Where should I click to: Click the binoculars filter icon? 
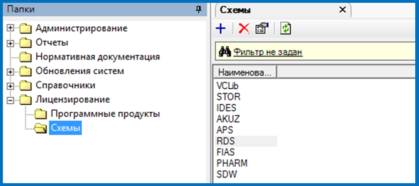pyautogui.click(x=224, y=52)
